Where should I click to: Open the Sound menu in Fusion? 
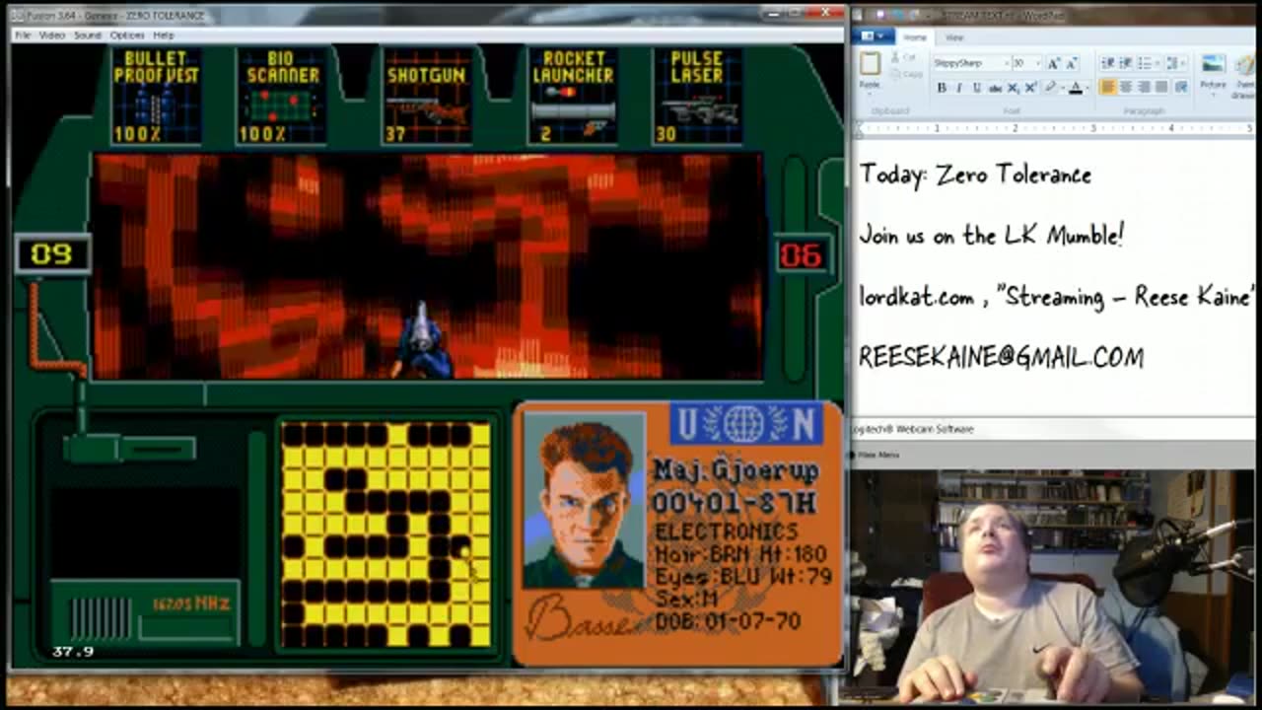tap(88, 35)
